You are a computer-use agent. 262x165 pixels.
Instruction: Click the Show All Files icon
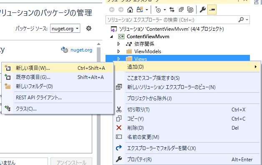[x=190, y=10]
